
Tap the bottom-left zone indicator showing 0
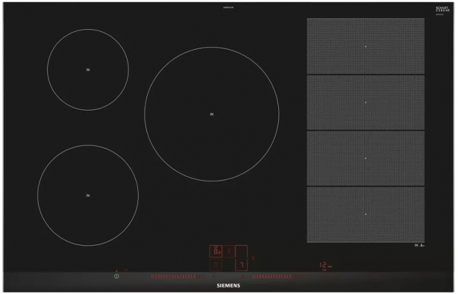click(216, 265)
